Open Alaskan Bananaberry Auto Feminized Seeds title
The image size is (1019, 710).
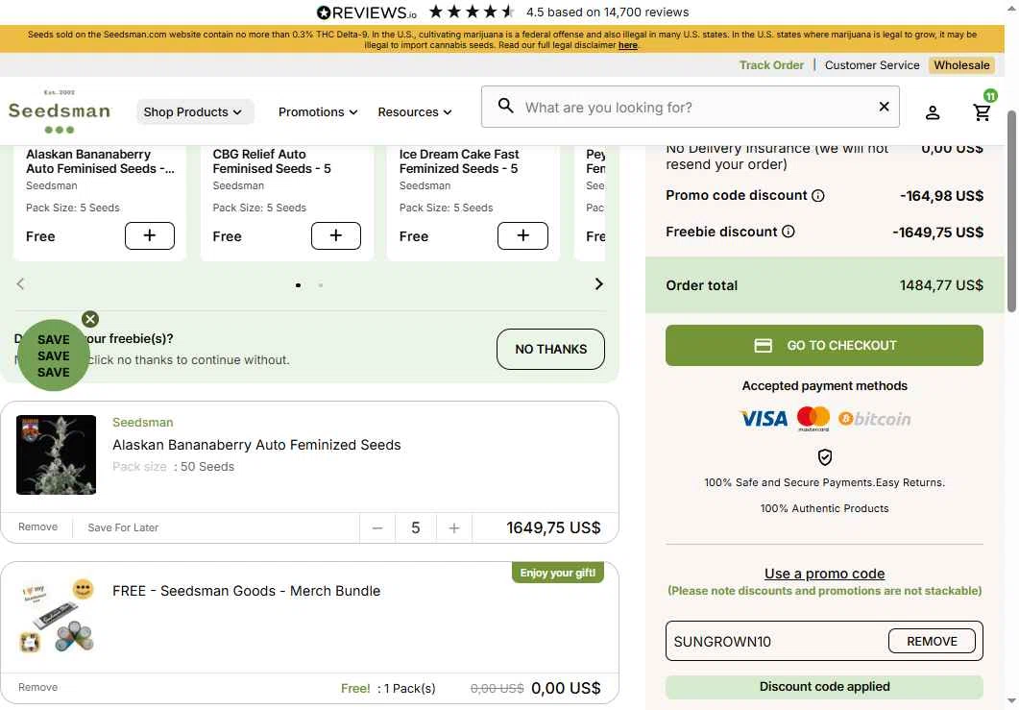click(x=256, y=445)
